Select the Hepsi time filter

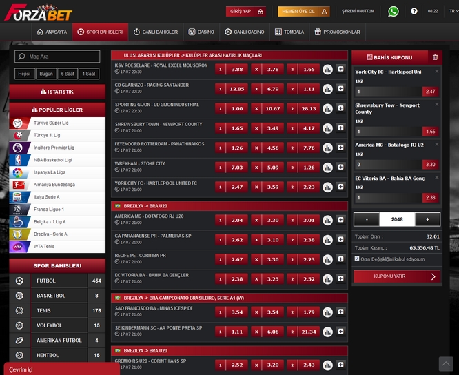[x=24, y=74]
